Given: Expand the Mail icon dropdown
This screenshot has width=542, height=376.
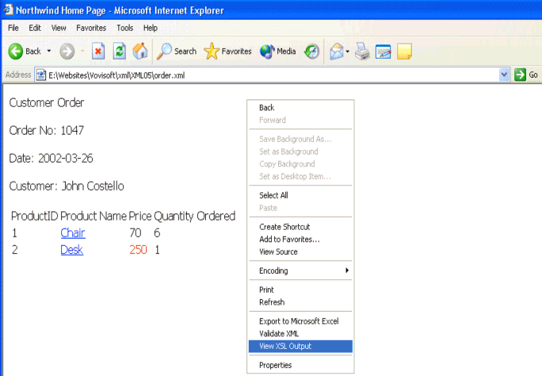Looking at the screenshot, I should tap(347, 52).
